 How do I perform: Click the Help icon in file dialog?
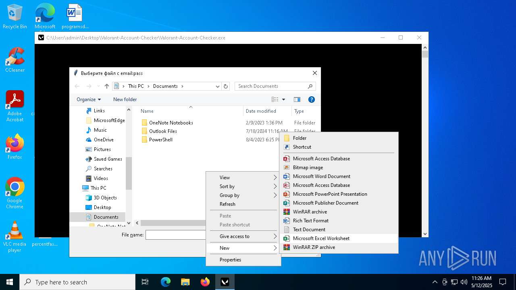[x=311, y=99]
